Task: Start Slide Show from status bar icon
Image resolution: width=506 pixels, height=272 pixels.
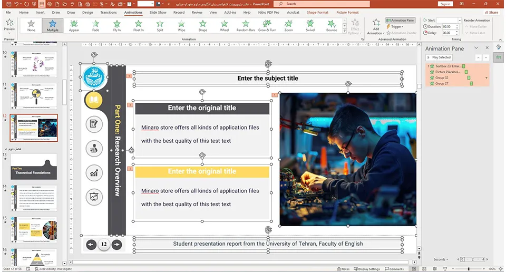Action: (x=445, y=269)
